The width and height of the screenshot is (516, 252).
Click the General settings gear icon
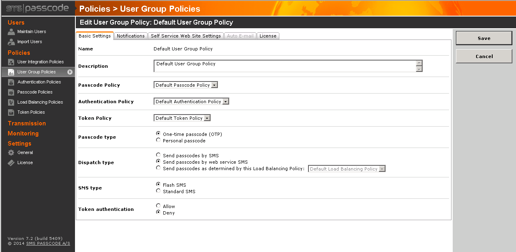tap(11, 152)
